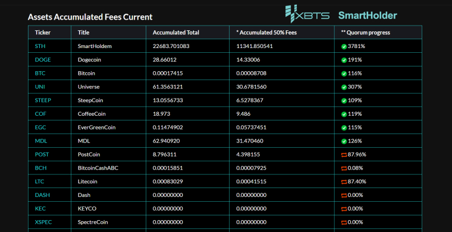452x232 pixels.
Task: Click the Assets Accumulated Fees Current heading
Action: pos(90,17)
